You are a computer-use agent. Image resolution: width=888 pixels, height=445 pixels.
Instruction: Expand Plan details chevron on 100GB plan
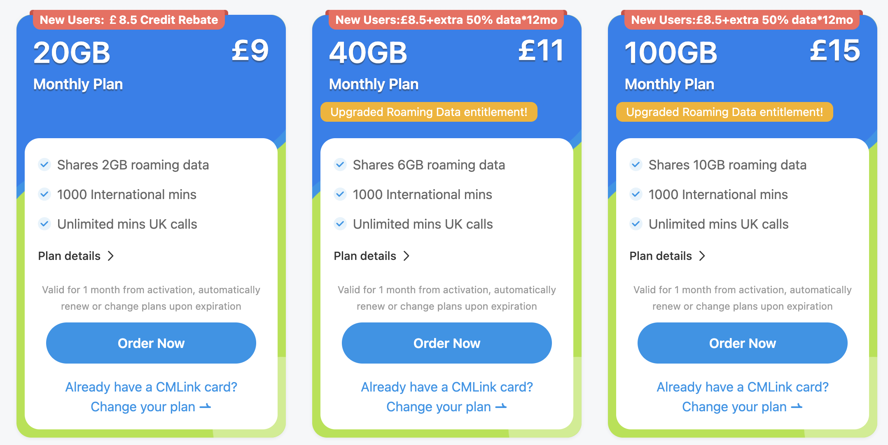pos(702,256)
